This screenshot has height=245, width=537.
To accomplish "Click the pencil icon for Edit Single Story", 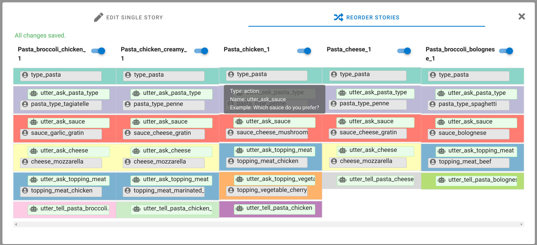I will [98, 17].
